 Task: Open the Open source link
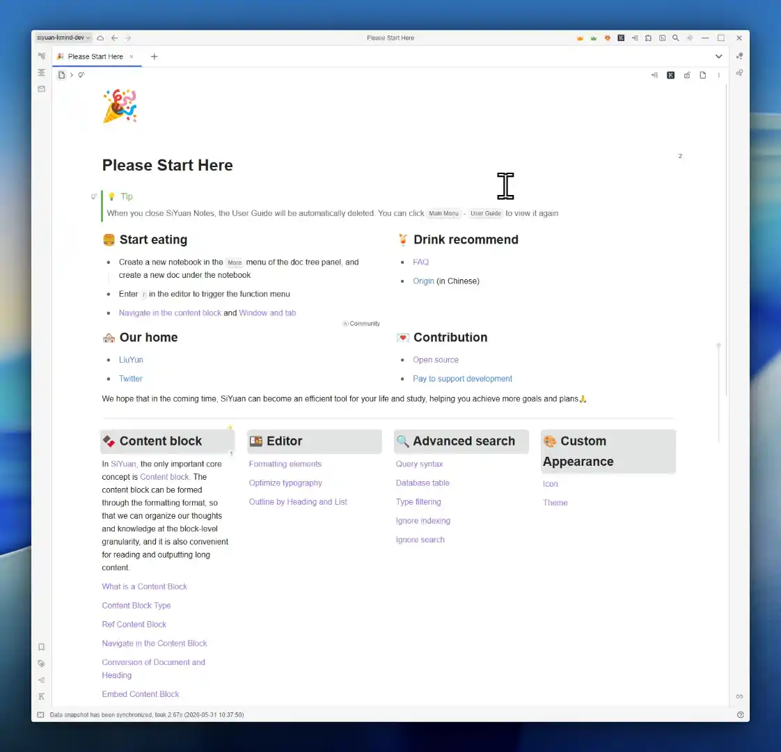point(435,360)
